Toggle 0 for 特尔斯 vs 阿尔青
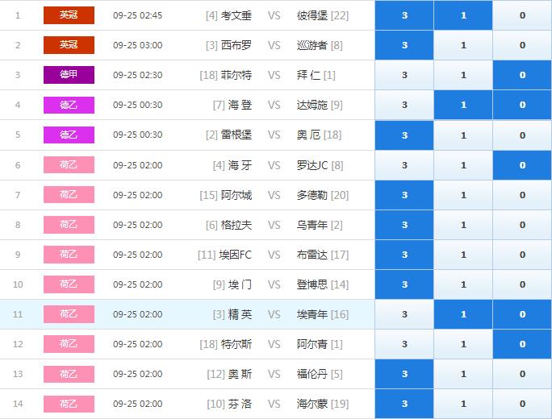Viewport: 552px width, 419px height. (x=522, y=344)
